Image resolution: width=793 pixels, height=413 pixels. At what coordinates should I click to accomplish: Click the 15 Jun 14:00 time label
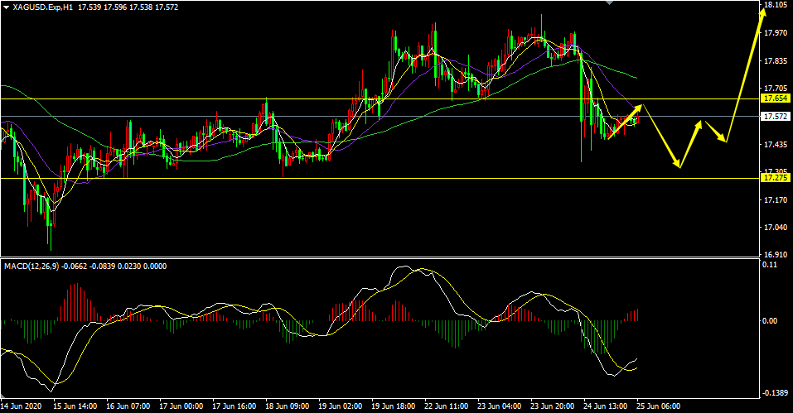pyautogui.click(x=75, y=406)
